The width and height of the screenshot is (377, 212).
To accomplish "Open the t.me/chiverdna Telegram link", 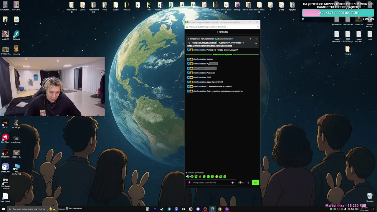I will pos(204,43).
